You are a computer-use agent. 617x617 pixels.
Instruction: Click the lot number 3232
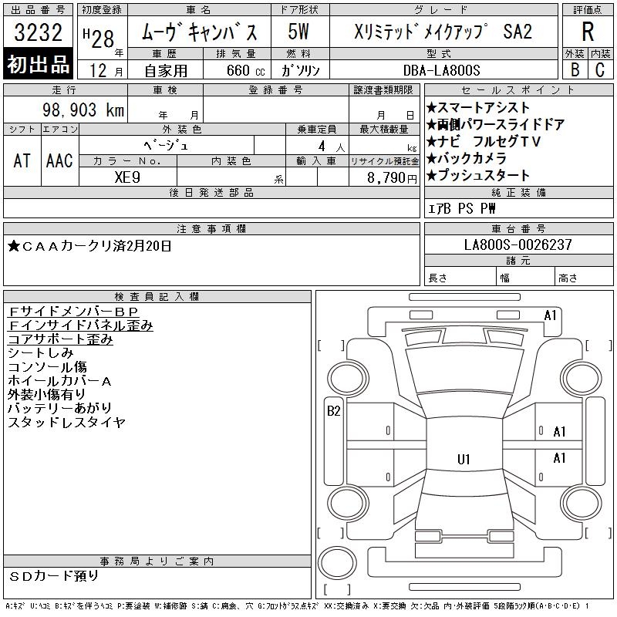(38, 32)
